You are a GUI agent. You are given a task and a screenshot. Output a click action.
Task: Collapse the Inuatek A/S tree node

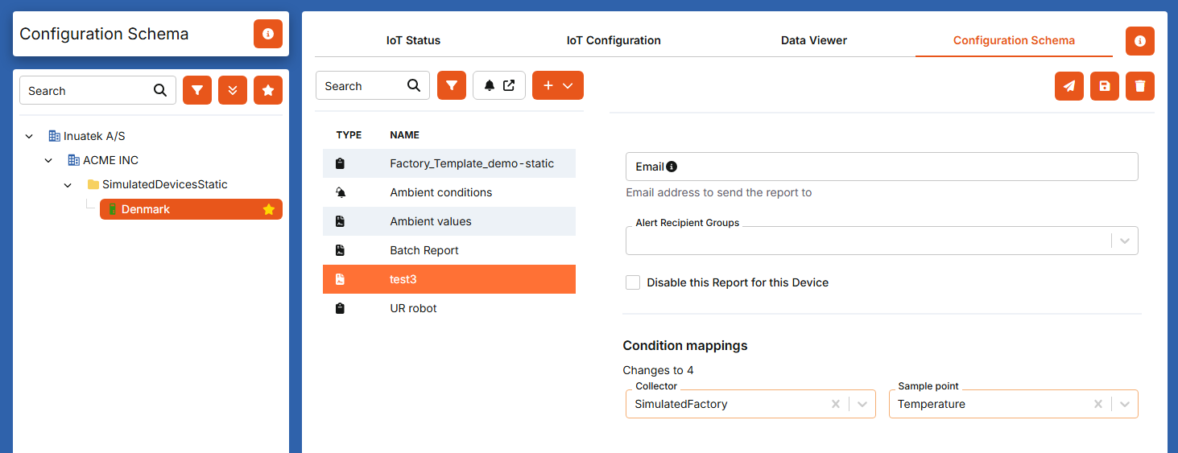(x=30, y=136)
